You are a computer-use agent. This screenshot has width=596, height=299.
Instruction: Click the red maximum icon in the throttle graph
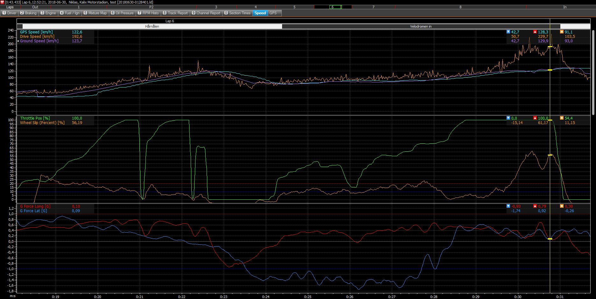tap(535, 118)
